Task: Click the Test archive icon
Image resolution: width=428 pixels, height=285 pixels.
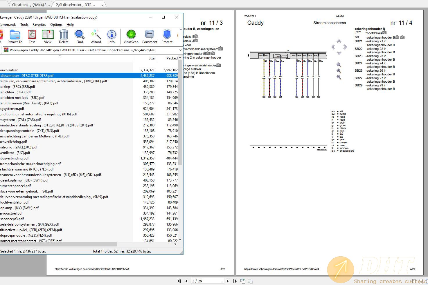Action: click(32, 37)
